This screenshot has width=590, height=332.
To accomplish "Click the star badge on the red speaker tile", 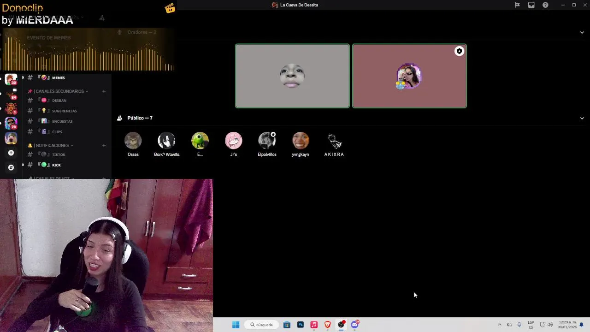I will (459, 51).
